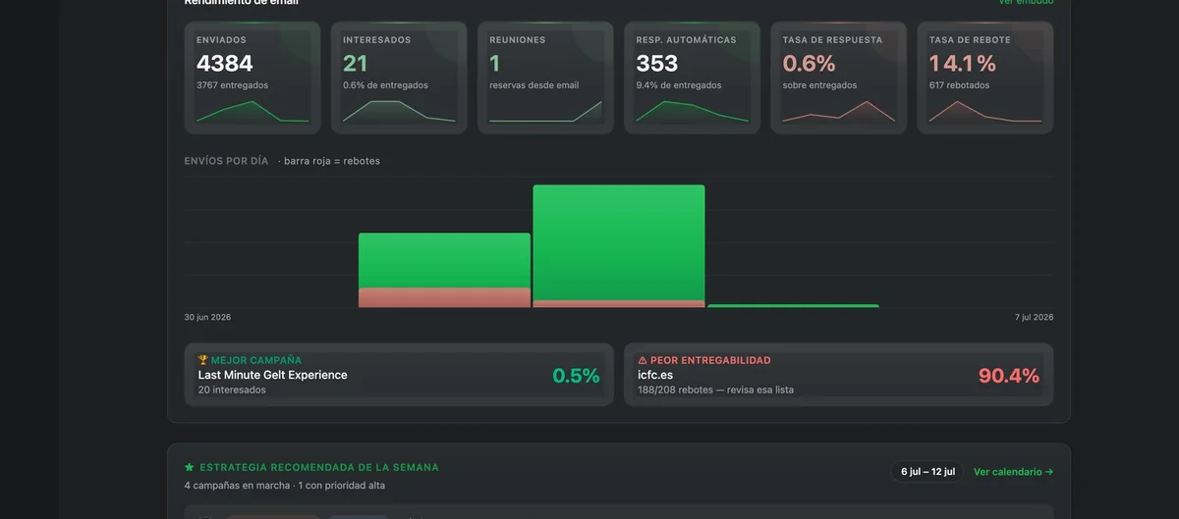The image size is (1179, 519).
Task: Click the 20 interesados text
Action: pos(232,389)
